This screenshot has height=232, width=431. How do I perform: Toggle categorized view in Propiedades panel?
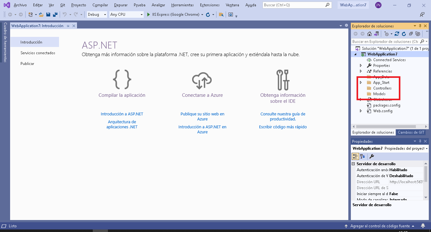pyautogui.click(x=355, y=156)
